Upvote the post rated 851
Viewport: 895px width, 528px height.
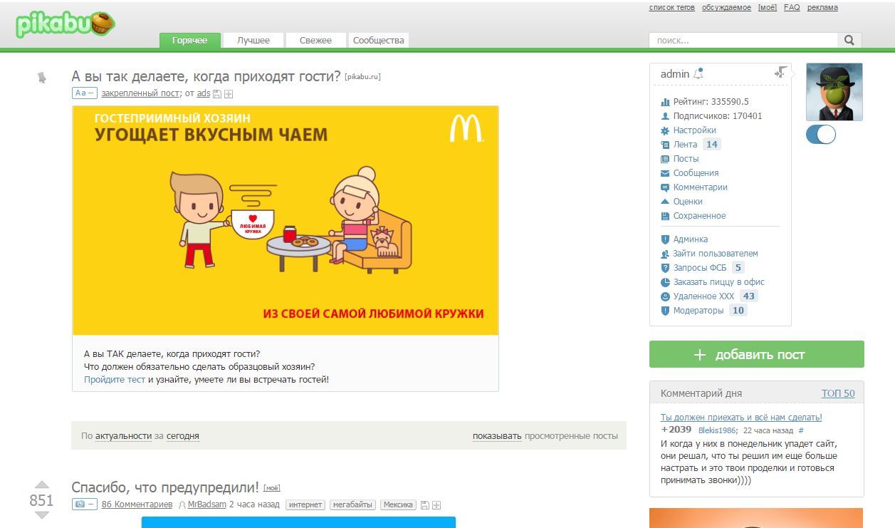42,485
